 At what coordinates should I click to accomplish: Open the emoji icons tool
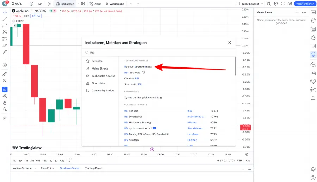pos(5,65)
